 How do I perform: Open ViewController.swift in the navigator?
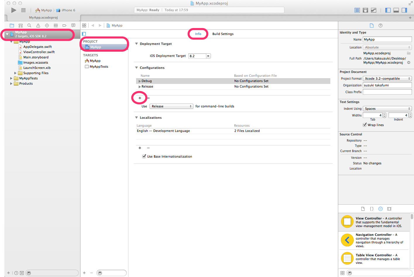click(x=39, y=52)
